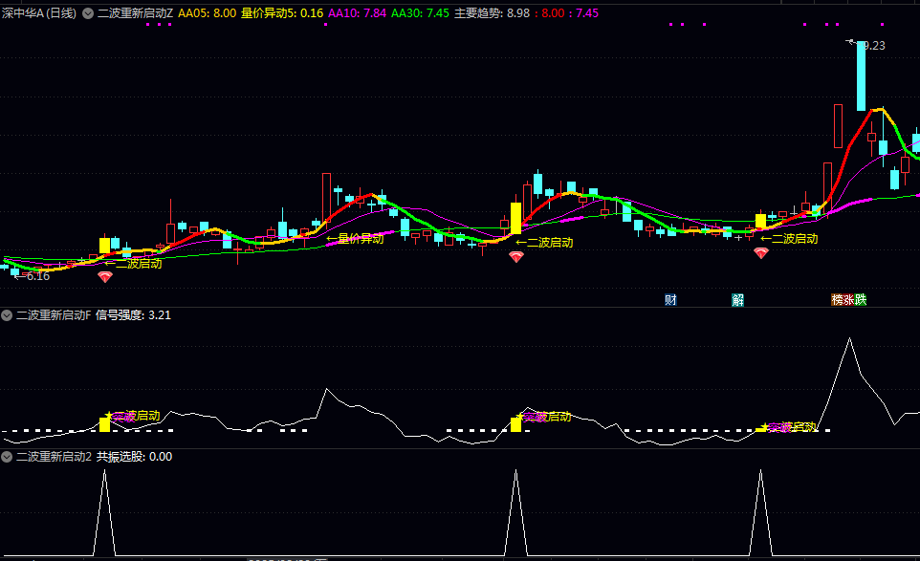Click the green 跌 badge
This screenshot has height=561, width=920.
[x=861, y=300]
